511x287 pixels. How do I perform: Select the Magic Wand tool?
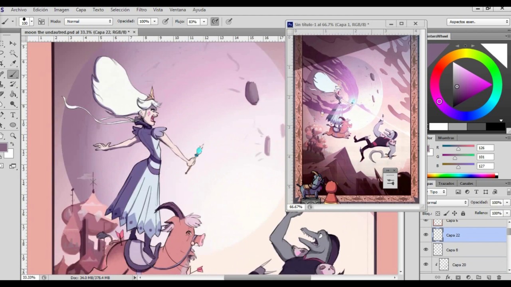click(x=13, y=53)
